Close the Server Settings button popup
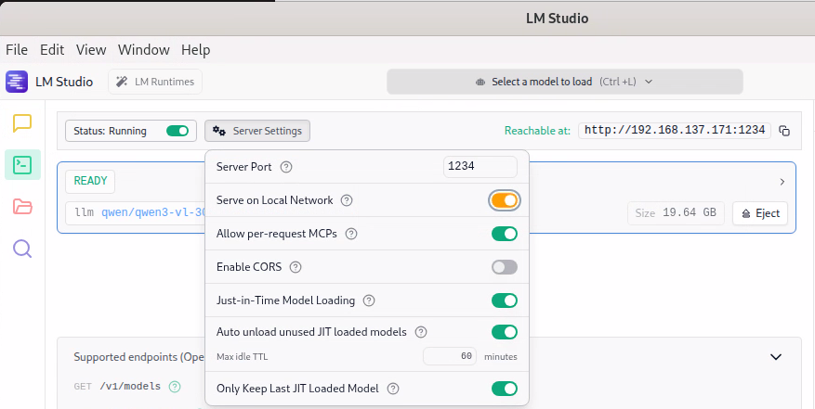Screen dimensions: 815x409 (257, 131)
